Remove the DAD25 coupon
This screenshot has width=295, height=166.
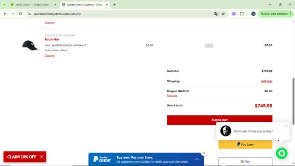(x=172, y=95)
